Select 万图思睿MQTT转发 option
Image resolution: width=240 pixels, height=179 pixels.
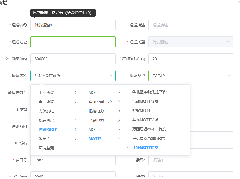pos(149,129)
